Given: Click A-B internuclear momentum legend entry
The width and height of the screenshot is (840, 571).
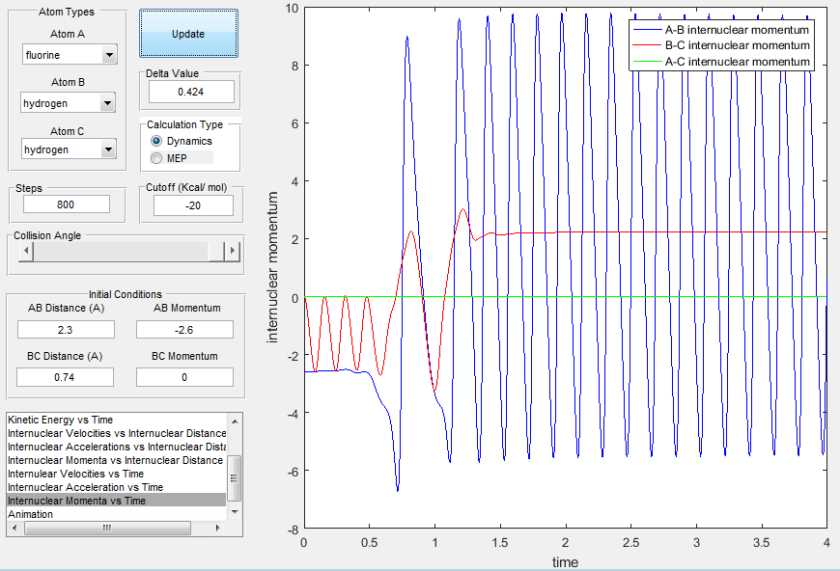Looking at the screenshot, I should [x=721, y=30].
